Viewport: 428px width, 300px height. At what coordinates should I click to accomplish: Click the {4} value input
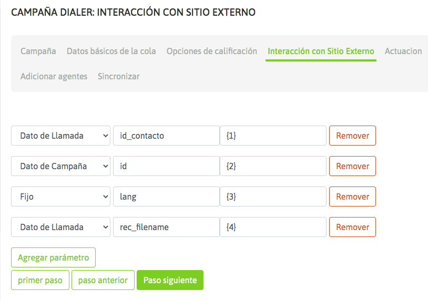[x=273, y=227]
